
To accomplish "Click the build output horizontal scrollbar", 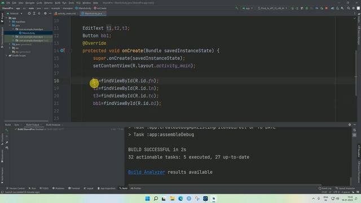I will coord(224,184).
